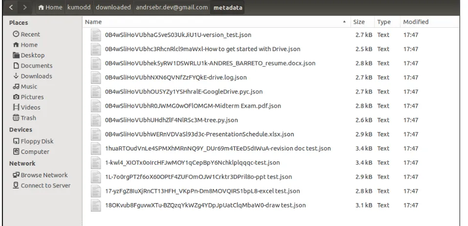
Task: Select the version_test.json file name
Action: click(x=178, y=35)
